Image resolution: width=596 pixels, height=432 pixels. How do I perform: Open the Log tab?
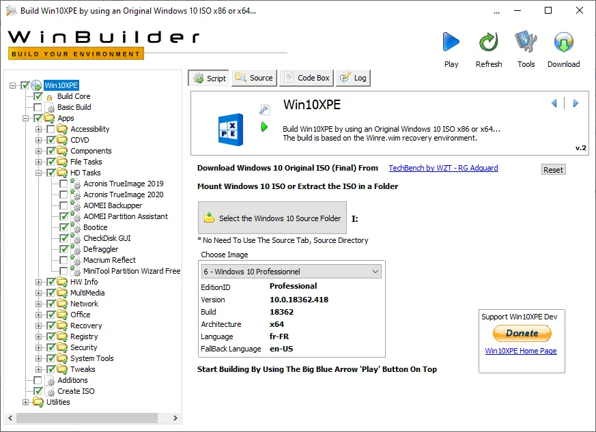(353, 77)
